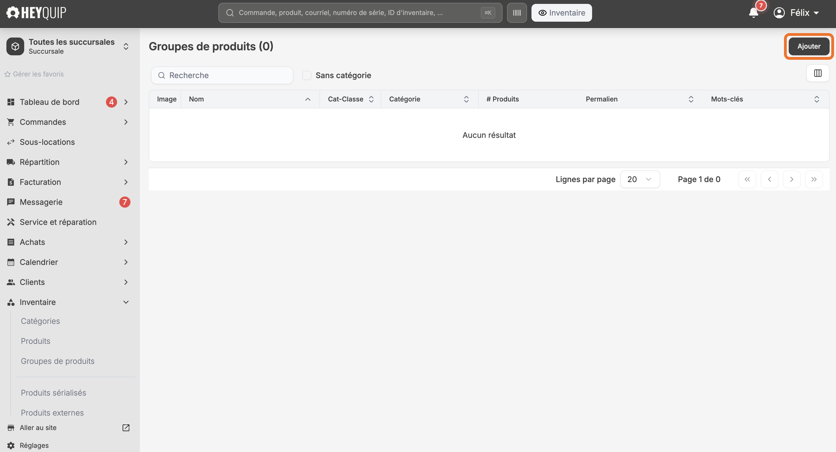
Task: Click the Recherche input field
Action: (222, 75)
